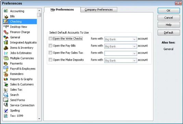Confirm with the OK button
The width and height of the screenshot is (183, 124).
point(169,11)
